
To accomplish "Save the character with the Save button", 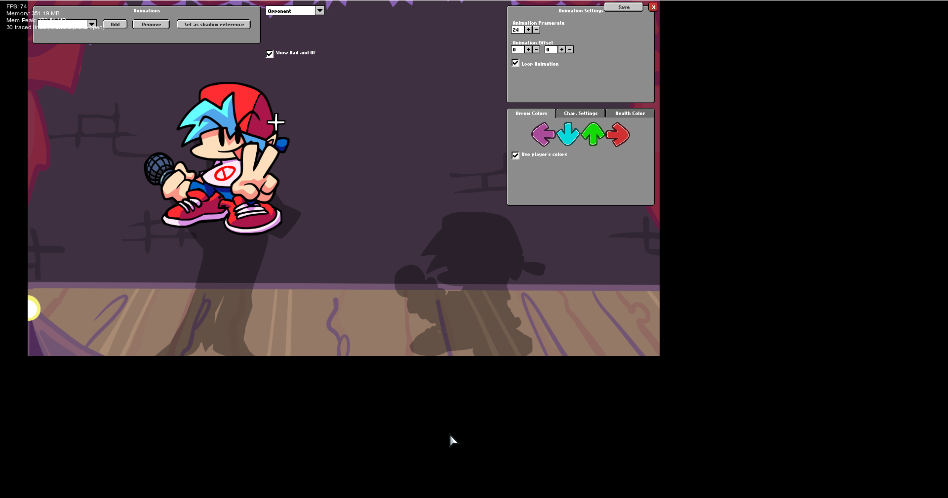I will click(x=624, y=7).
